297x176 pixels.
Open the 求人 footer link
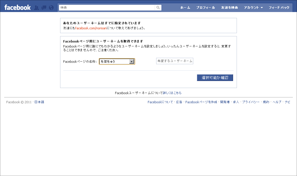click(x=236, y=102)
